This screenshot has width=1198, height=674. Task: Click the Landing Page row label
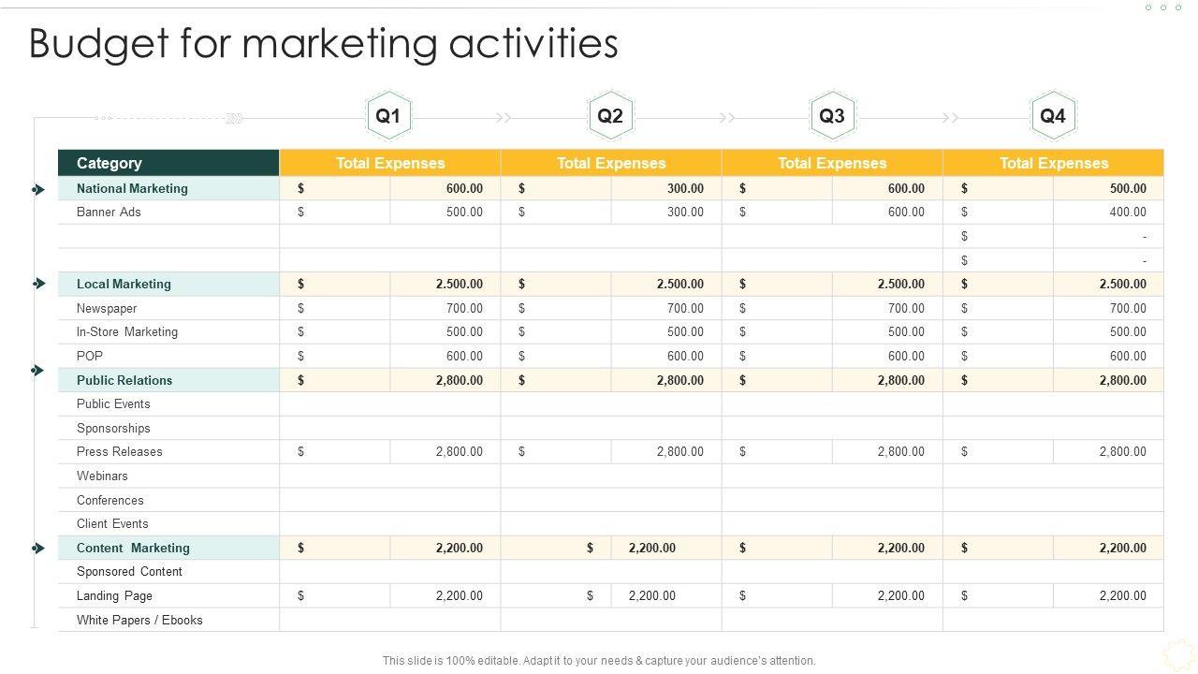pos(114,595)
